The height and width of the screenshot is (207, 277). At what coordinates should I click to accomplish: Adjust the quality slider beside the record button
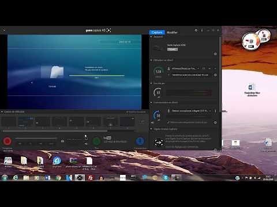pyautogui.click(x=36, y=138)
